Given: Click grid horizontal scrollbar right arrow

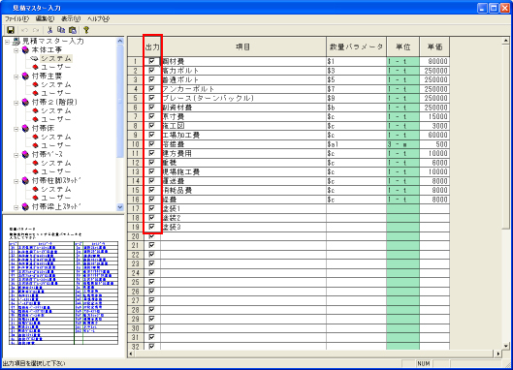Looking at the screenshot, I should point(497,354).
